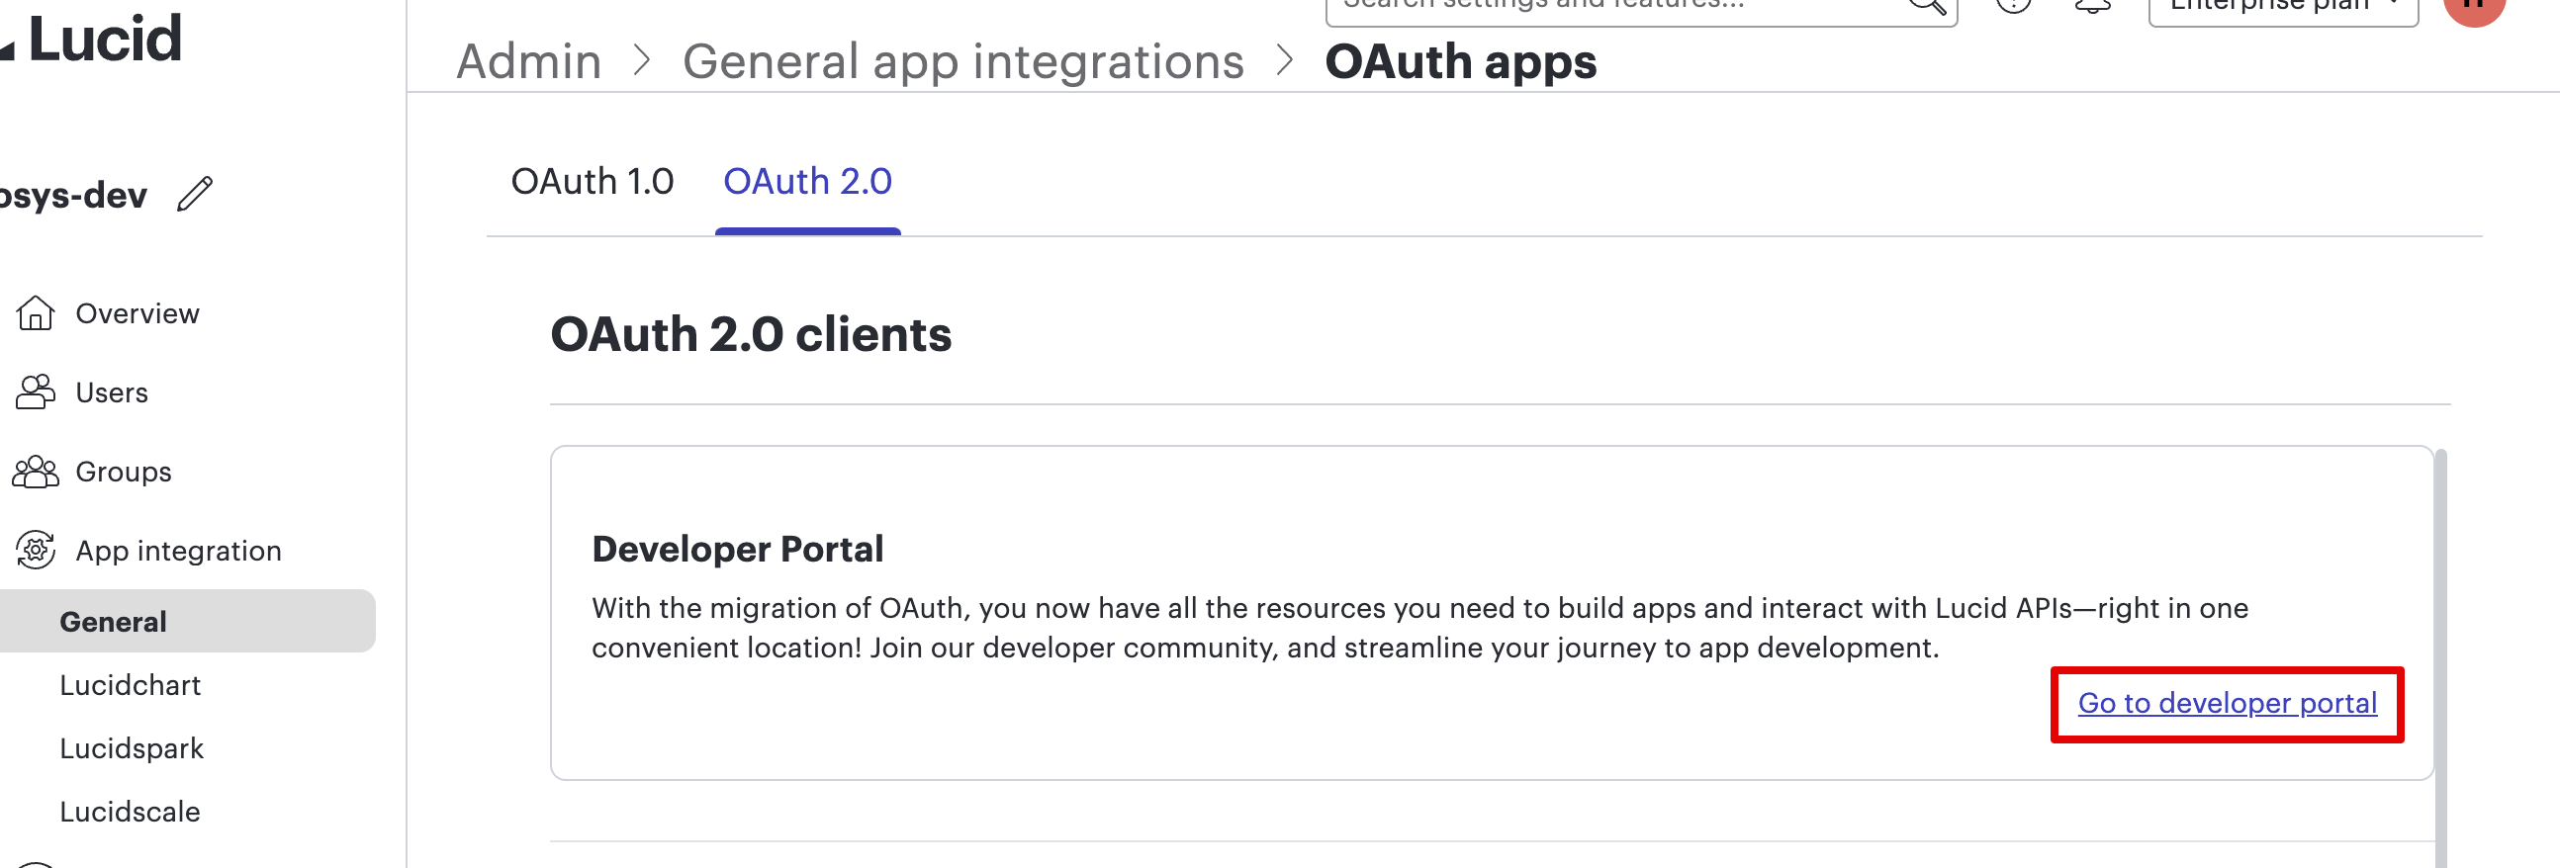The height and width of the screenshot is (868, 2560).
Task: Expand the Enterprise plan dropdown
Action: click(2282, 8)
